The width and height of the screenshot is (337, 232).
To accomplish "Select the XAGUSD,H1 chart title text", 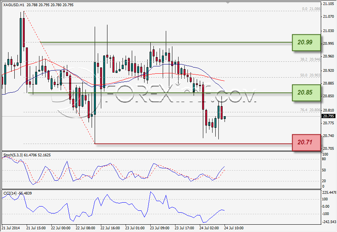I will click(x=14, y=5).
